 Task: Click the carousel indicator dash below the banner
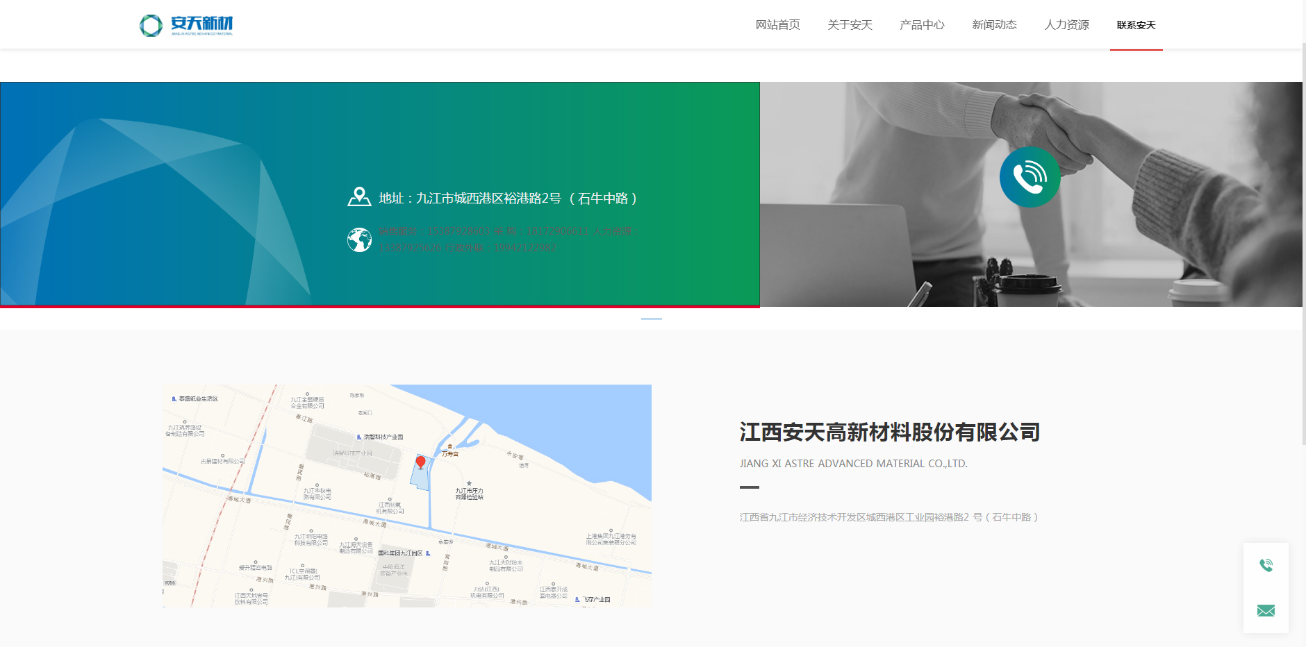(652, 319)
